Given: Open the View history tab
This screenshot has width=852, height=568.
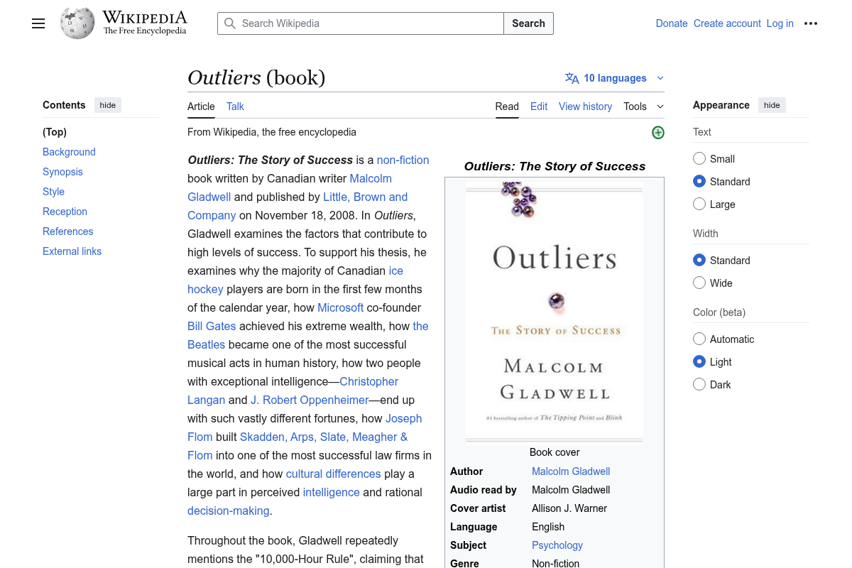Looking at the screenshot, I should click(585, 106).
